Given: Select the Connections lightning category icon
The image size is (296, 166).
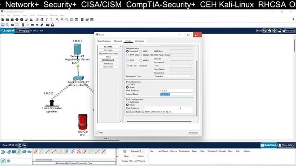Looking at the screenshot, I should pos(19,152).
